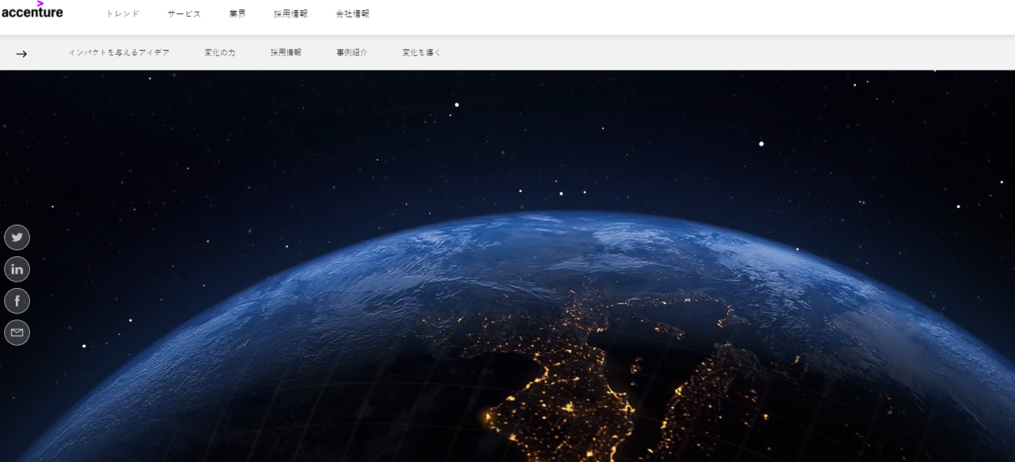Viewport: 1015px width, 462px height.
Task: Click the purple chevron accent above the logo
Action: coord(40,3)
